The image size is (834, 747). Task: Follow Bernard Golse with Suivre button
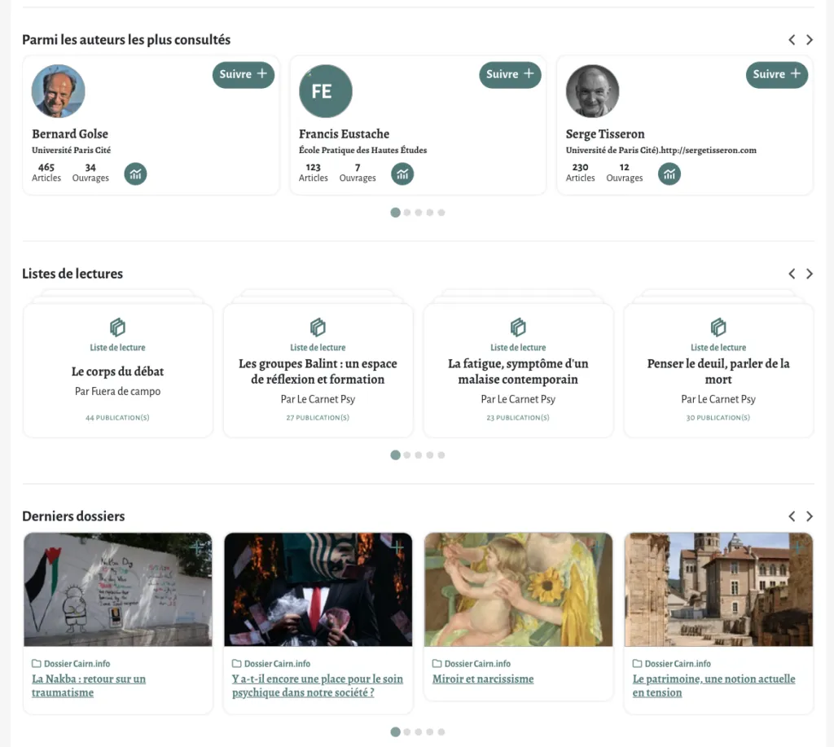tap(244, 74)
